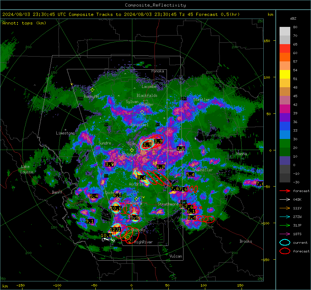Select the Lake Louise label
The height and width of the screenshot is (290, 311).
click(27, 169)
